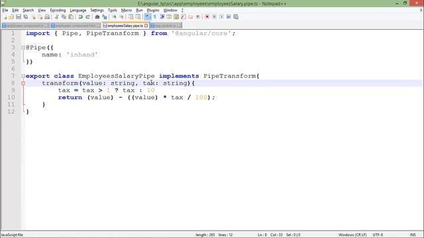Open the Window menu
This screenshot has height=238, width=424.
170,11
